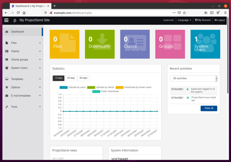
Task: Click the Templates monitor icon in sidebar
Action: click(x=7, y=79)
